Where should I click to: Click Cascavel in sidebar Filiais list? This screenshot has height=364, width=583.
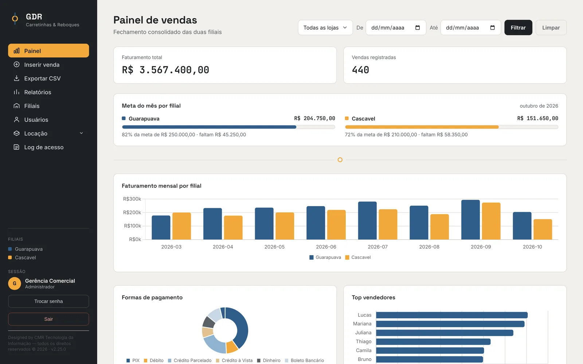click(22, 257)
